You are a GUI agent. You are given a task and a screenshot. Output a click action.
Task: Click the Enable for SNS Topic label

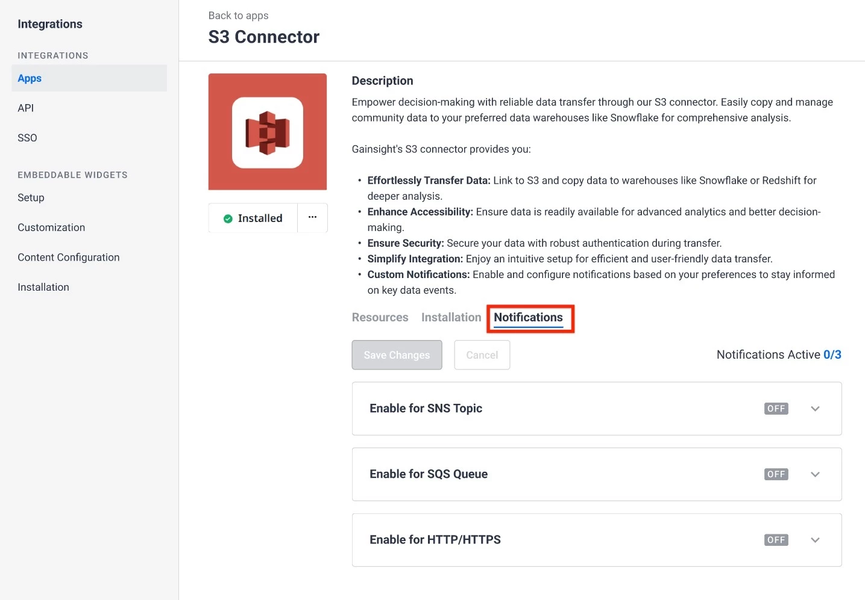(426, 409)
